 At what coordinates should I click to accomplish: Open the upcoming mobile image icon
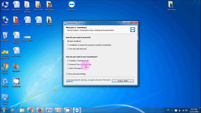click(5, 54)
